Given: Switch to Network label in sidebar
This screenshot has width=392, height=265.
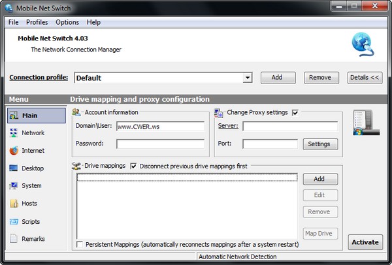Looking at the screenshot, I should pyautogui.click(x=33, y=133).
